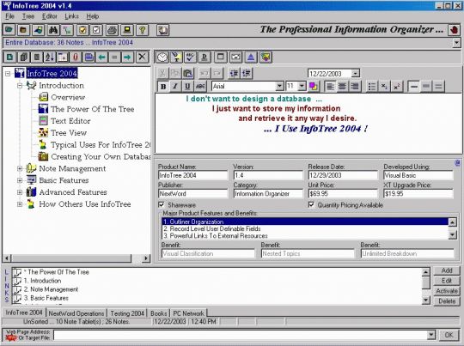The width and height of the screenshot is (464, 346).
Task: Open the File menu
Action: [9, 16]
